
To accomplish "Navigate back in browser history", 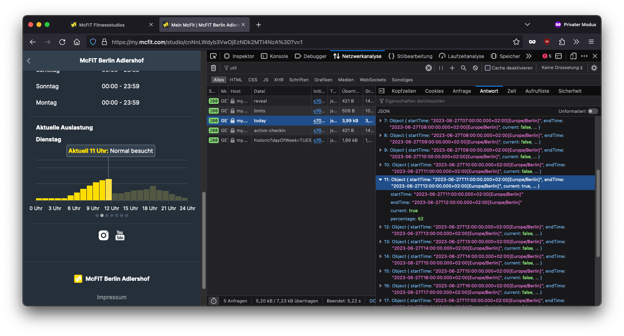I will [33, 42].
